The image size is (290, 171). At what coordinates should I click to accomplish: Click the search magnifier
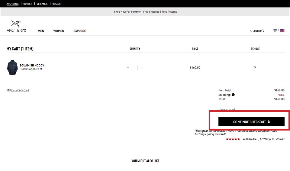point(263,31)
